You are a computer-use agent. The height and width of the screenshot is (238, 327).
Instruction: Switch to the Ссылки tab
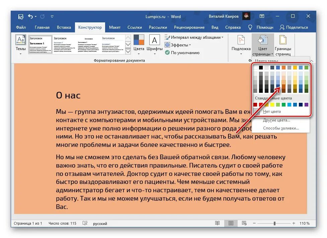[135, 27]
